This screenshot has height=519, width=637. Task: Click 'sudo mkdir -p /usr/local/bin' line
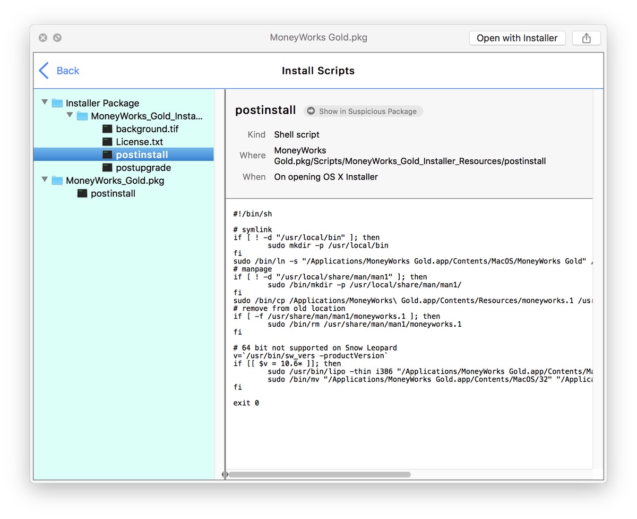328,245
